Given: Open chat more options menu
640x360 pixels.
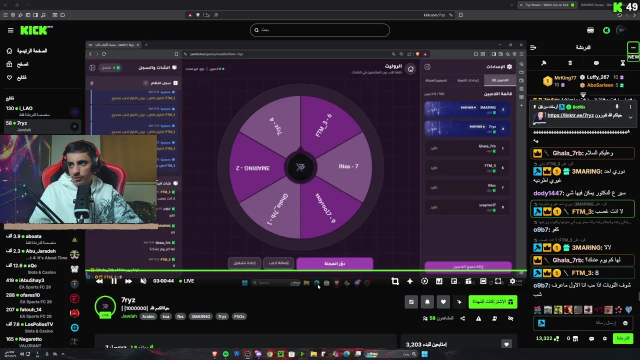Looking at the screenshot, I should point(633,47).
